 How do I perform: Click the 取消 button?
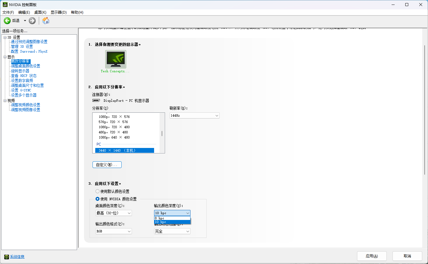pos(407,256)
